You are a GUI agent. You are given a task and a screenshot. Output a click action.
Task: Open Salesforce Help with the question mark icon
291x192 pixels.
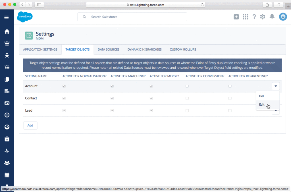(254, 17)
